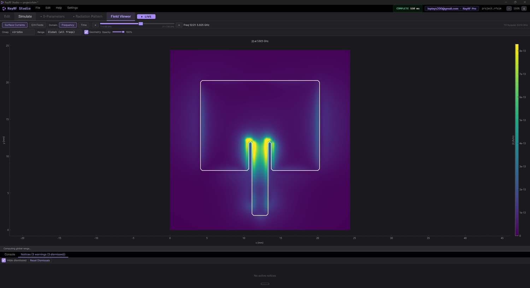
Task: Click the x (mm) axis label
Action: 259,243
